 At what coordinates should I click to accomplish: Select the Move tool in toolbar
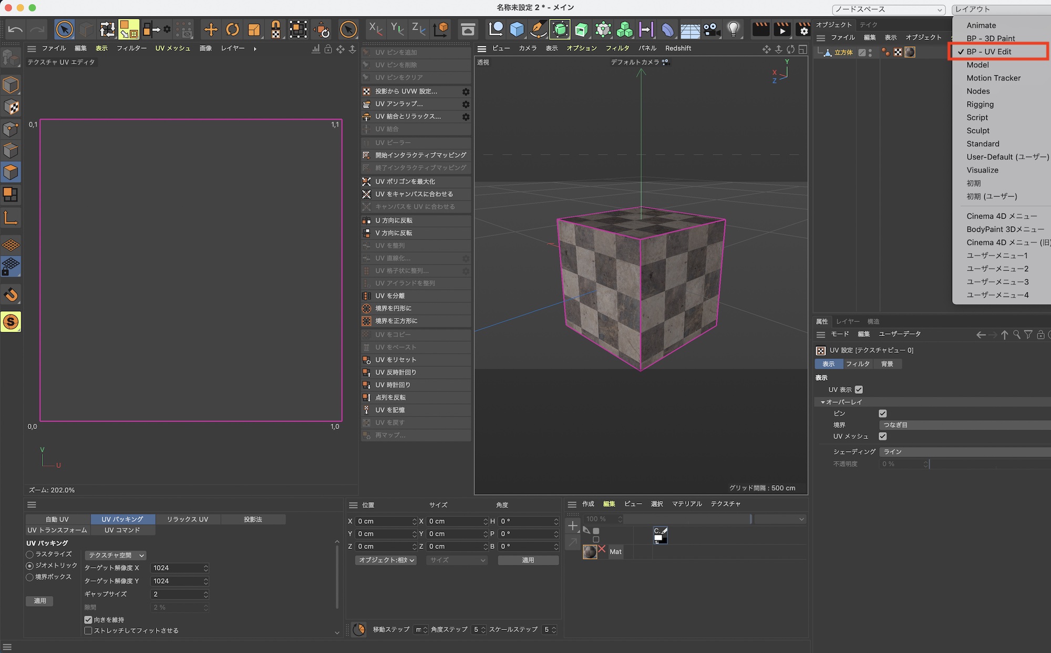(x=211, y=29)
